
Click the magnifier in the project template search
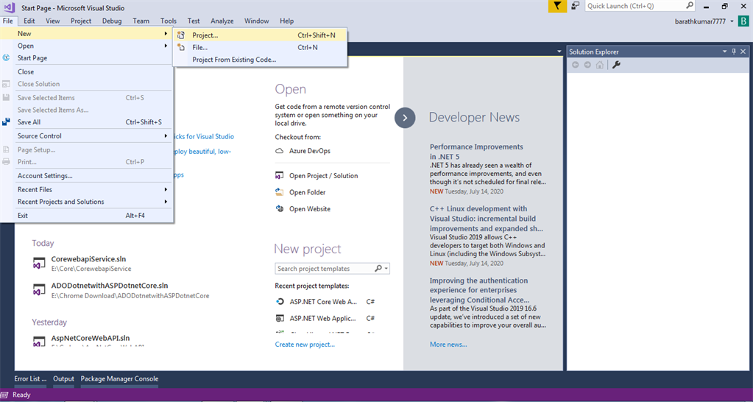point(378,269)
